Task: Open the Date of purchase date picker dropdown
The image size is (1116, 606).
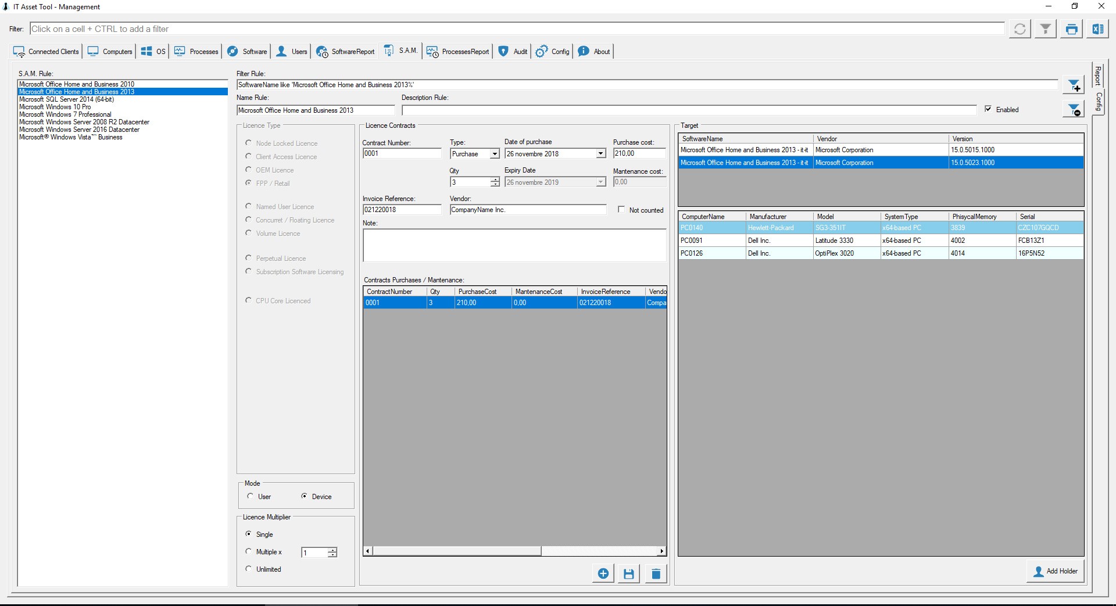Action: pyautogui.click(x=600, y=154)
